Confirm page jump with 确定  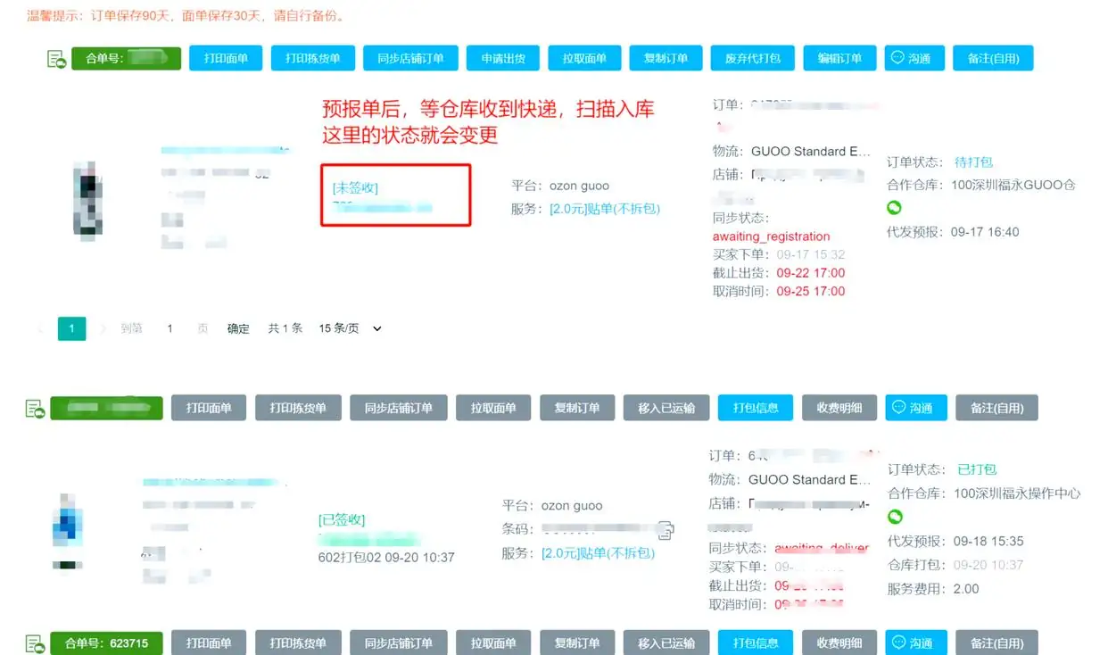[x=238, y=328]
